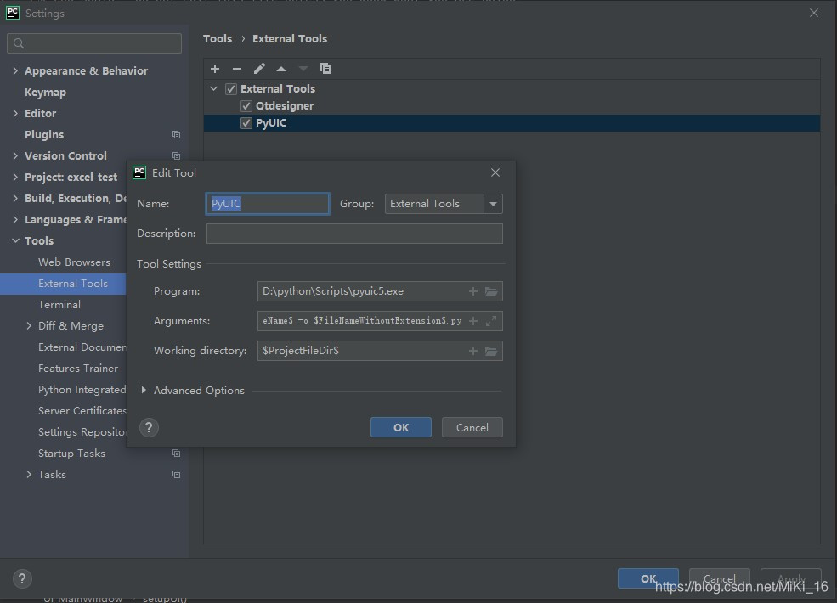
Task: Click OK in Settings window
Action: [648, 578]
